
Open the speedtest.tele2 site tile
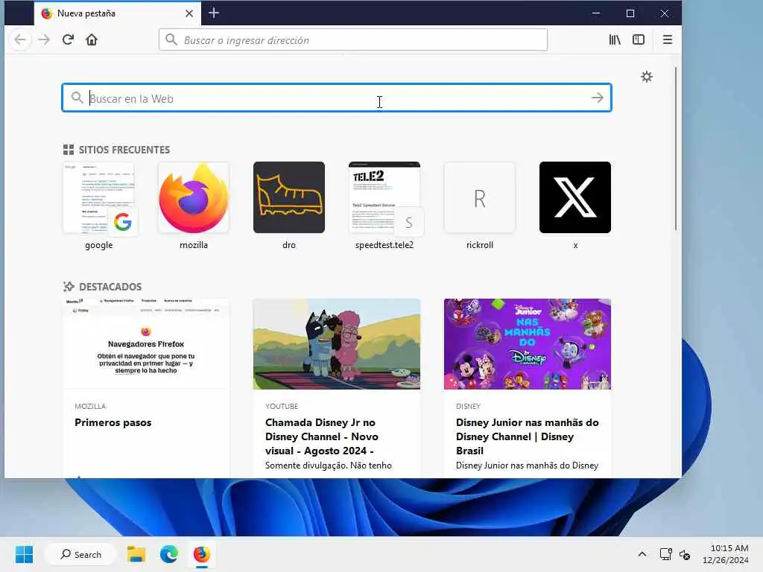(384, 197)
